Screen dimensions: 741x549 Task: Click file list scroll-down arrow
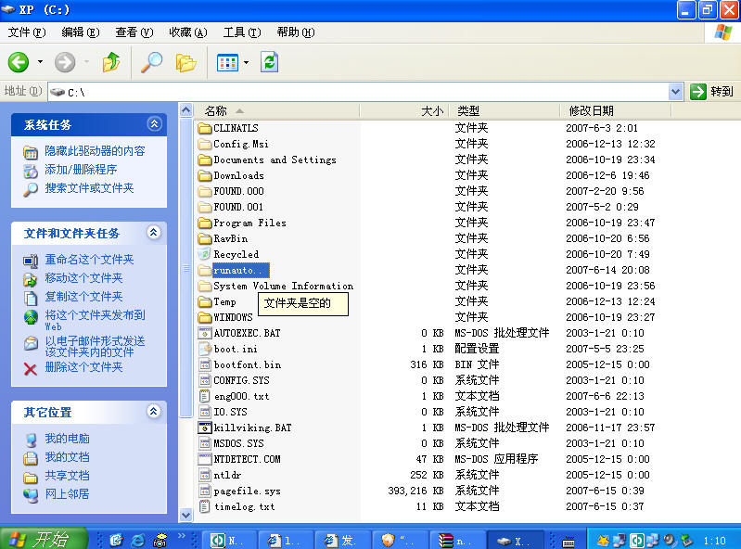tap(186, 515)
